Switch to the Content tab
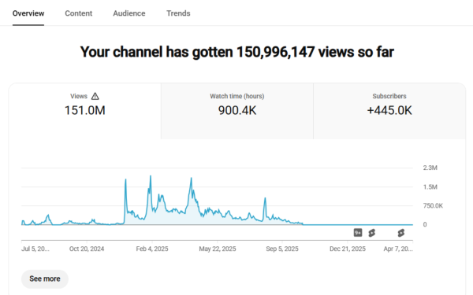This screenshot has height=295, width=473. [x=78, y=13]
